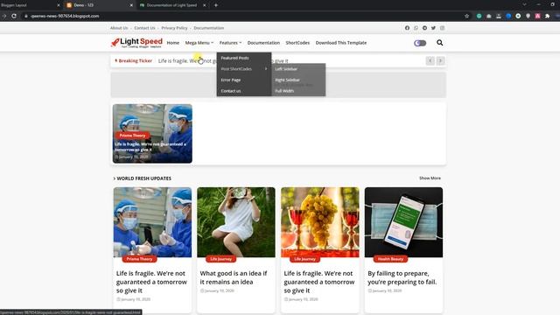This screenshot has height=315, width=560.
Task: Open Privacy Policy top link
Action: [x=174, y=28]
